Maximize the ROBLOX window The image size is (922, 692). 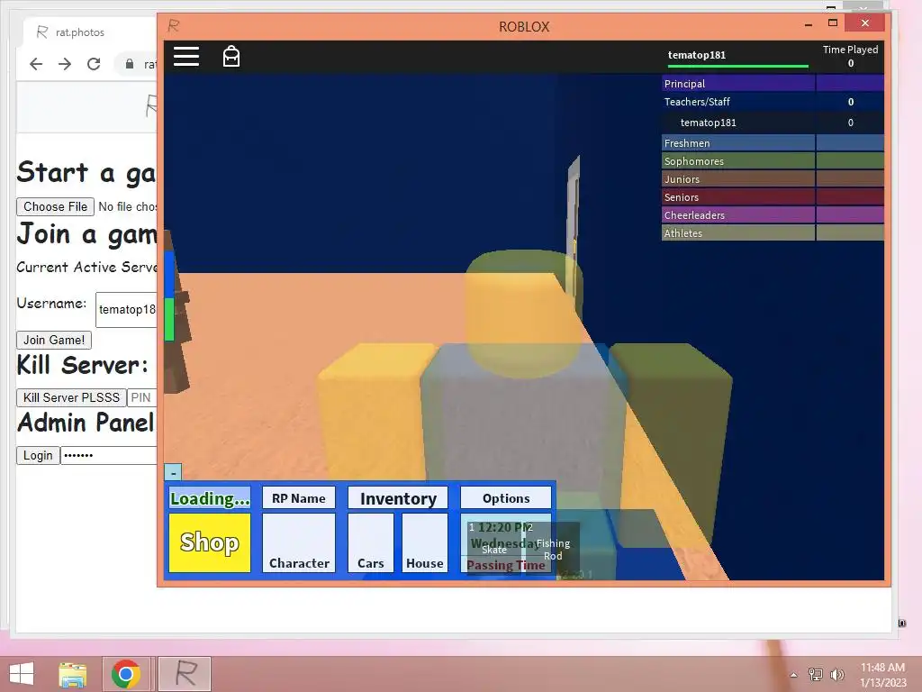point(833,23)
